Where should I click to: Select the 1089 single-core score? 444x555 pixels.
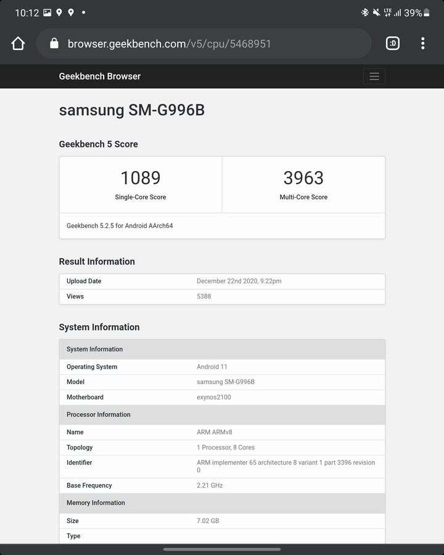coord(141,178)
